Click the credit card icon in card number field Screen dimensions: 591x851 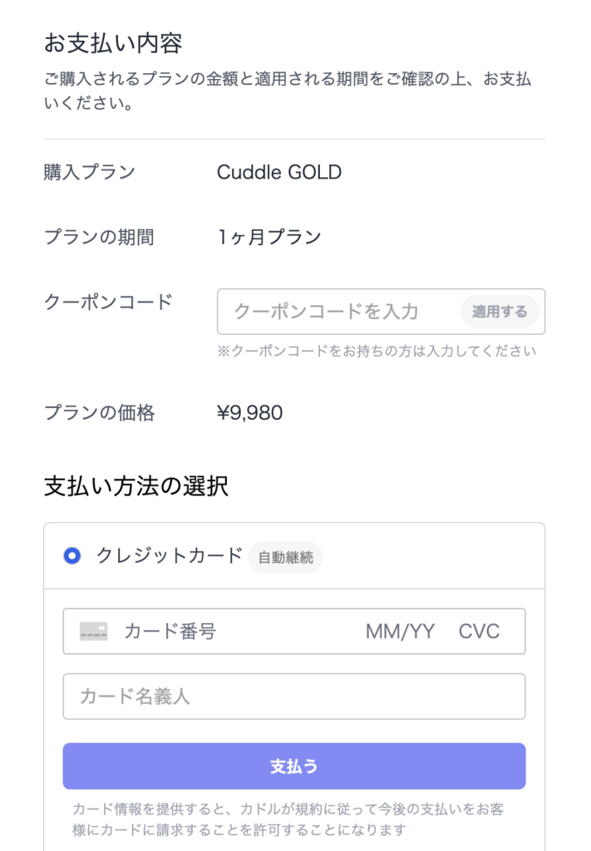[x=92, y=632]
